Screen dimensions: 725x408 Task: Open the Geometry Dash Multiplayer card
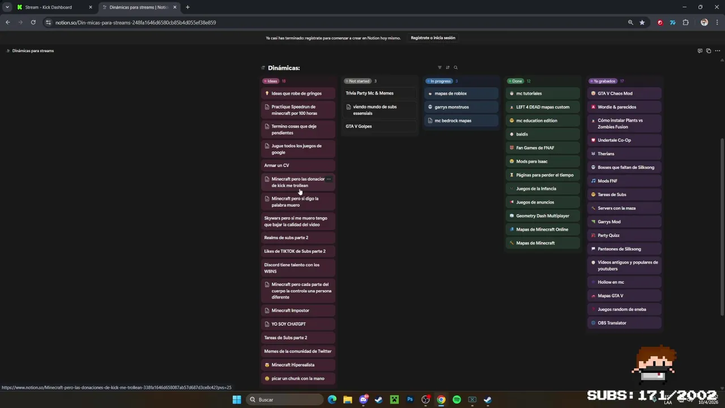tap(543, 216)
